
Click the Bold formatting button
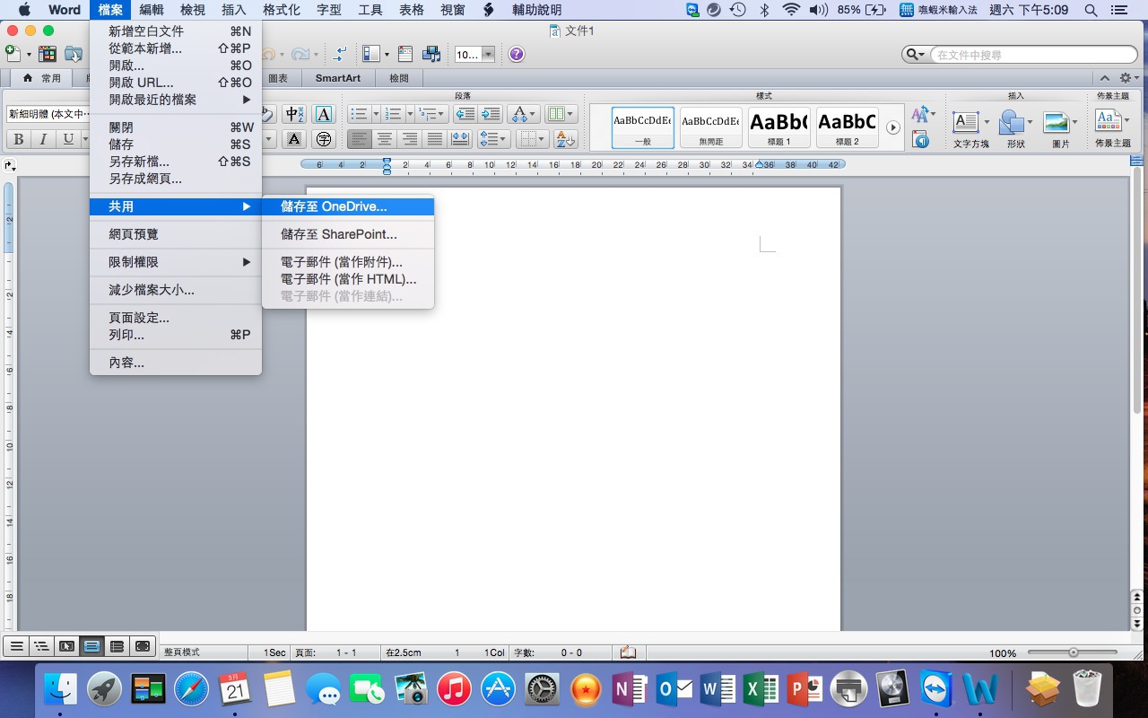point(18,139)
